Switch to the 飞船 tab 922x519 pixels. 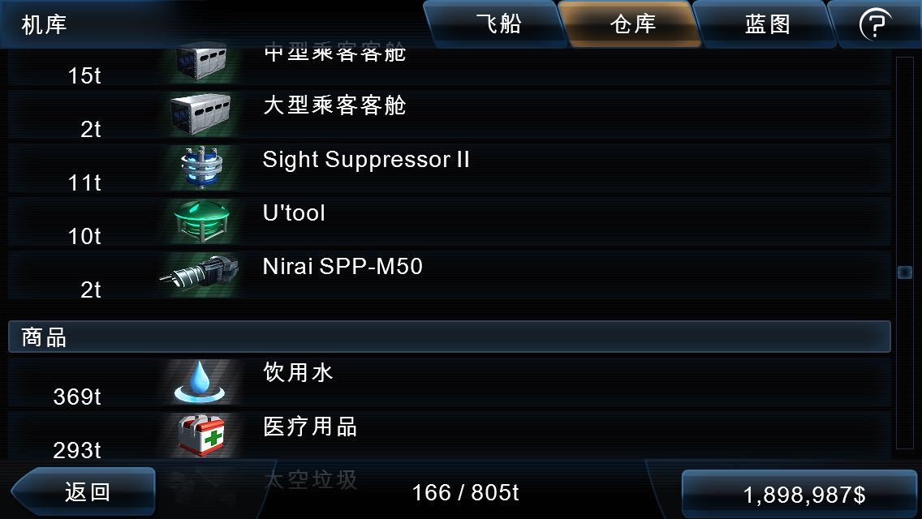[x=498, y=24]
